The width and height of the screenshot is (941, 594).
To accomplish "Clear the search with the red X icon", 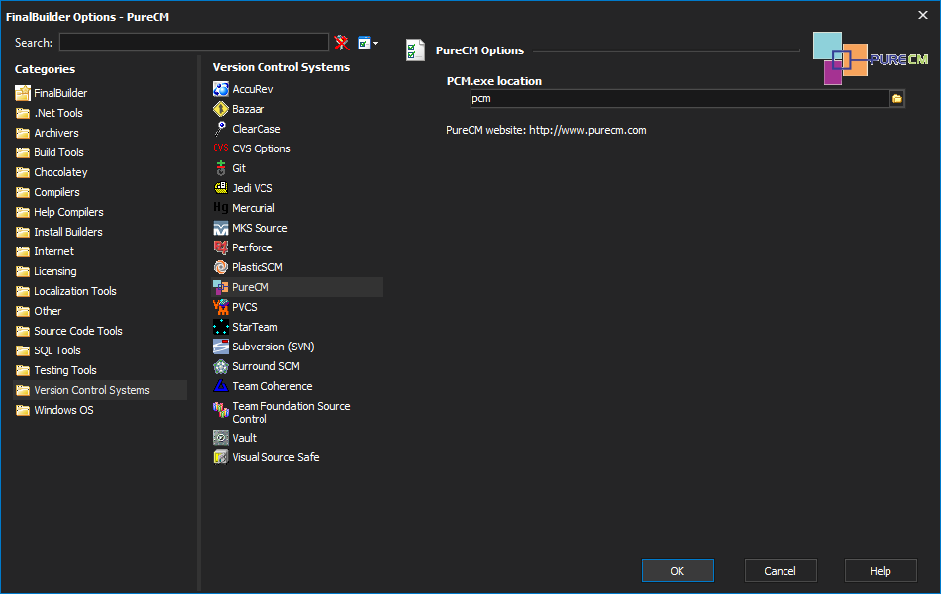I will 342,43.
